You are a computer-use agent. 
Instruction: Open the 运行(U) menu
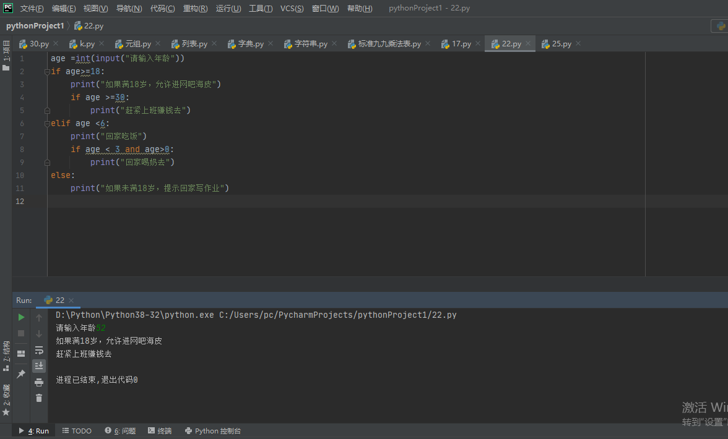pos(228,8)
